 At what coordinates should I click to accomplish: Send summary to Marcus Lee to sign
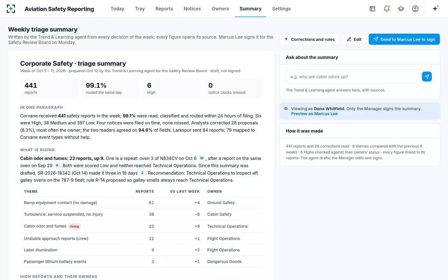(404, 39)
